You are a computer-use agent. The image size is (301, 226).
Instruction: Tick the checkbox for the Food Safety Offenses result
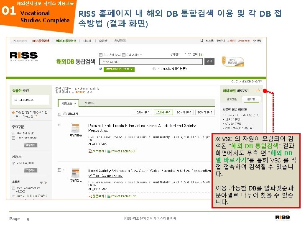(59, 170)
